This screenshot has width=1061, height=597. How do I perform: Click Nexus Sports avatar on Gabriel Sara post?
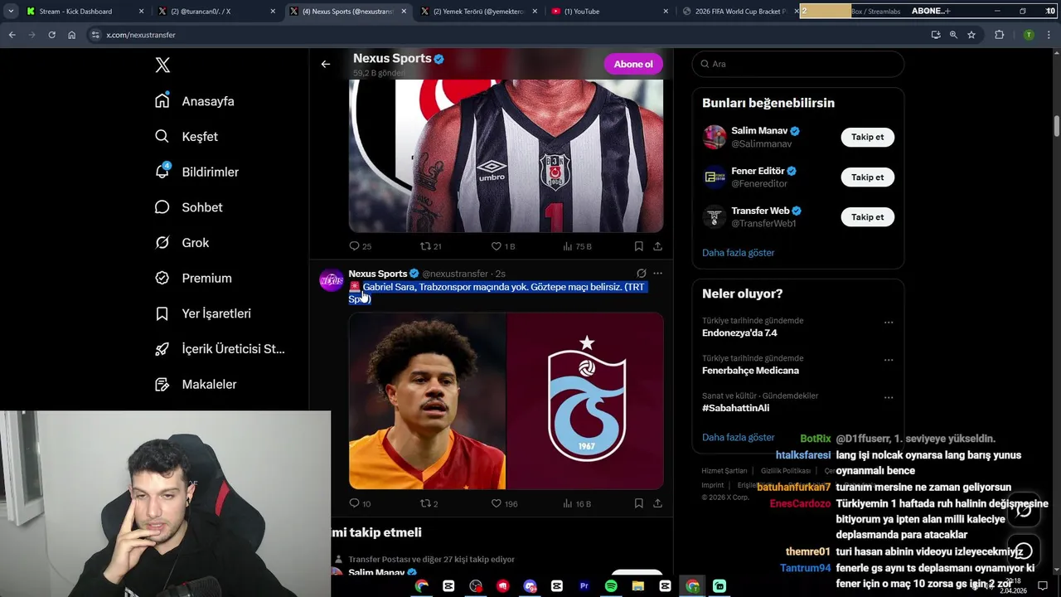(x=332, y=280)
